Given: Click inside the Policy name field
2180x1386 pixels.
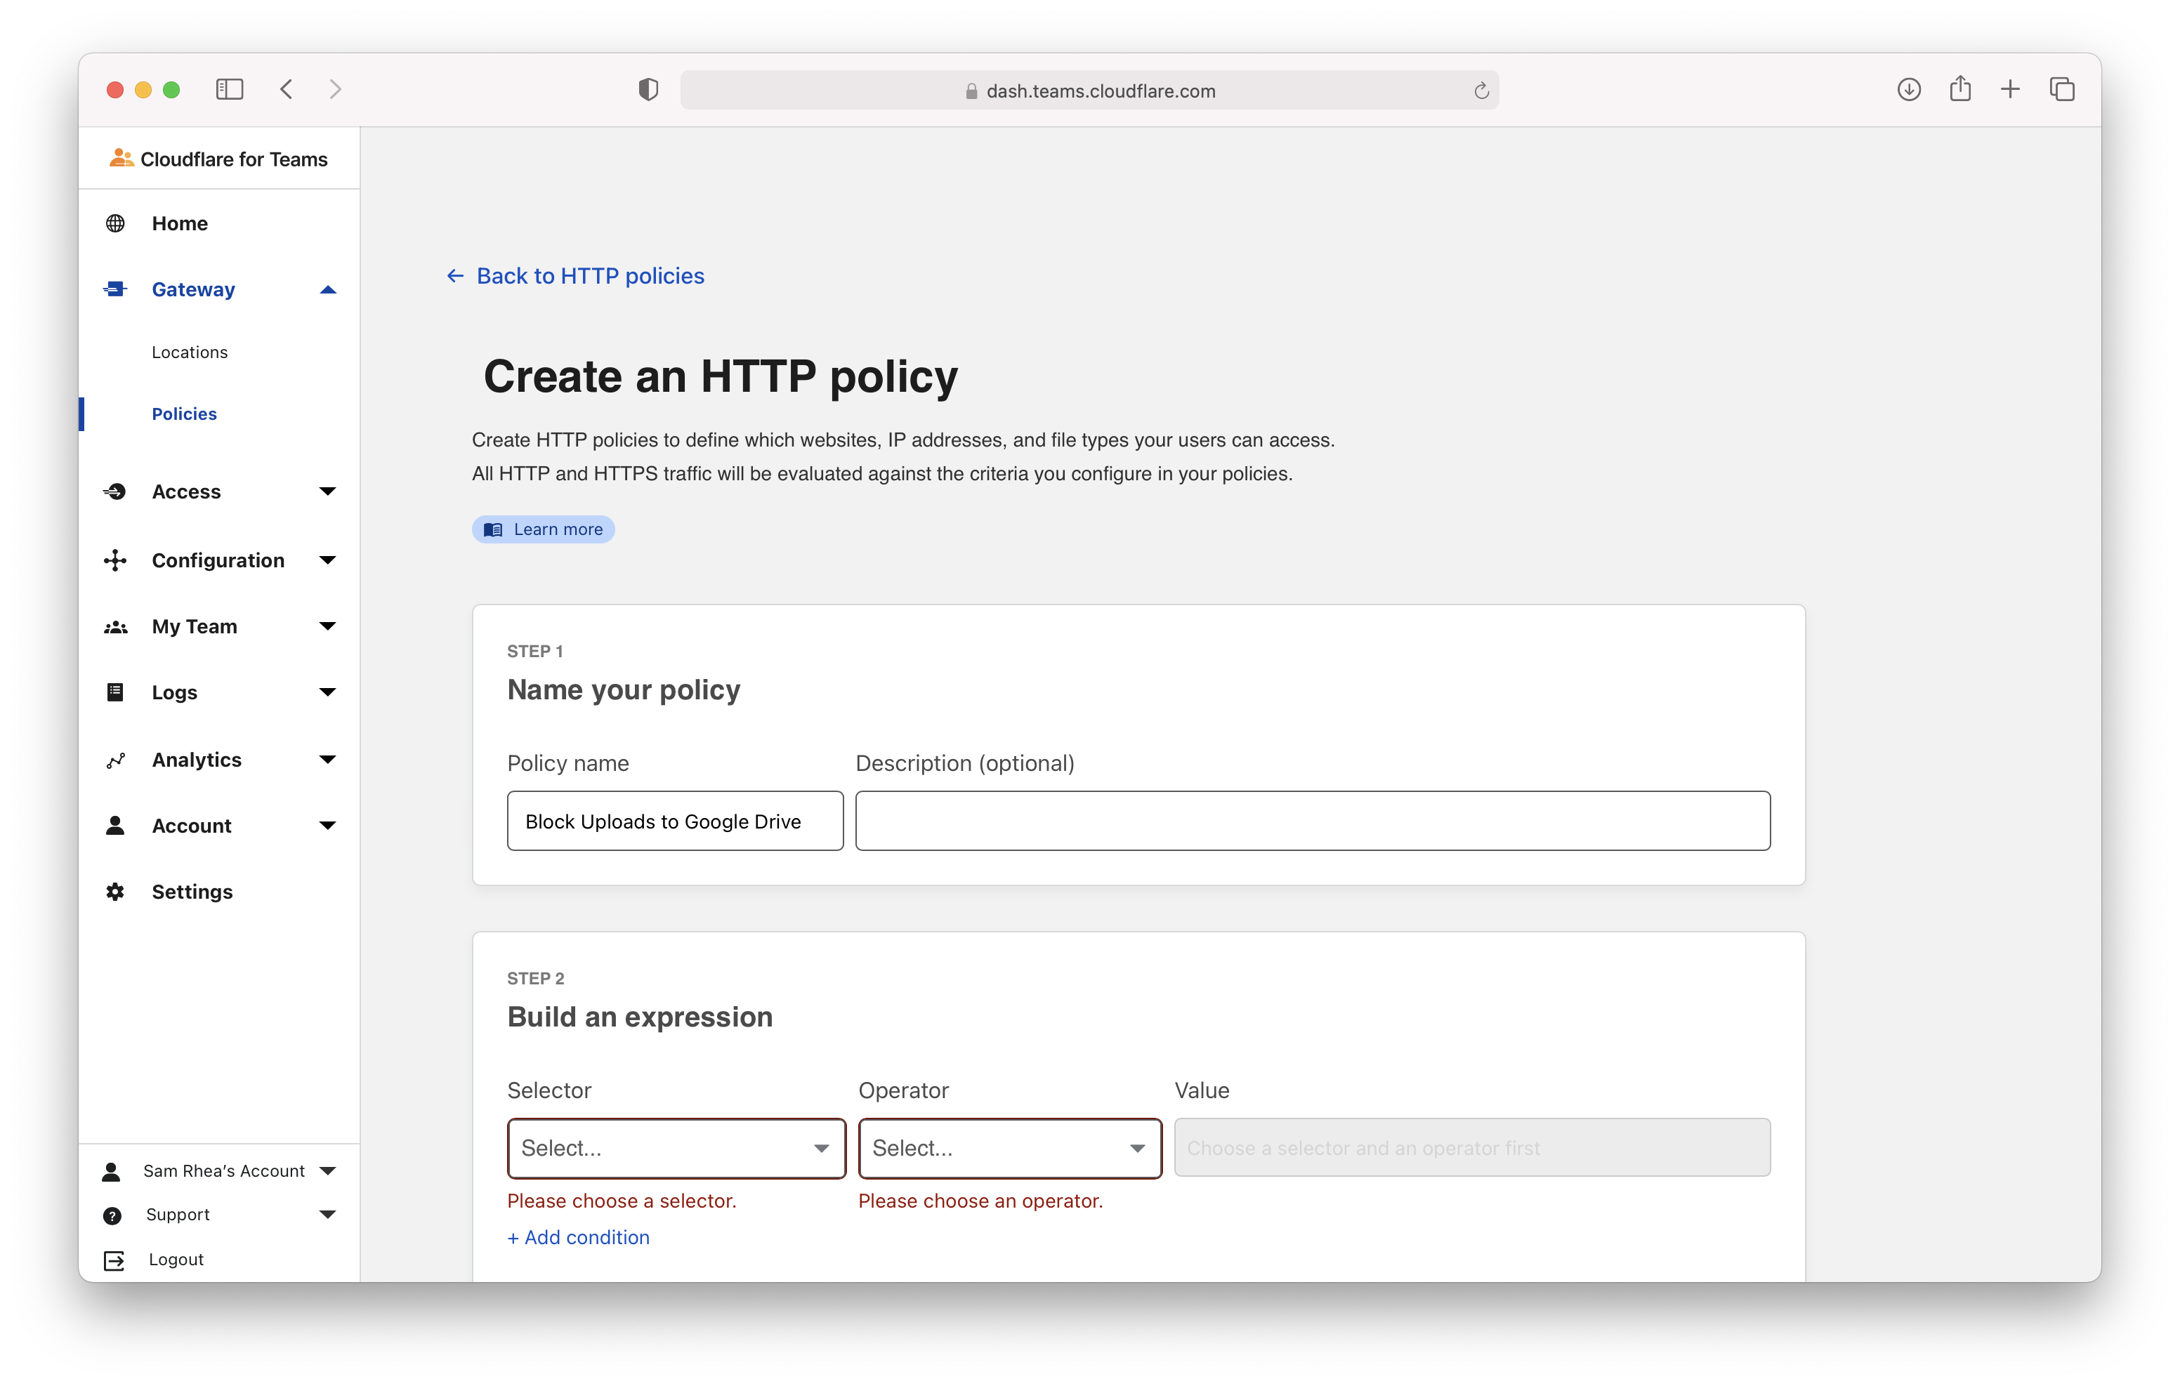Looking at the screenshot, I should (674, 821).
